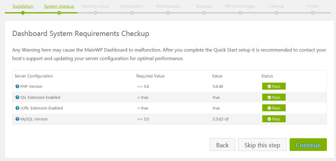Click the help icon beside MySQL Version

(x=17, y=119)
